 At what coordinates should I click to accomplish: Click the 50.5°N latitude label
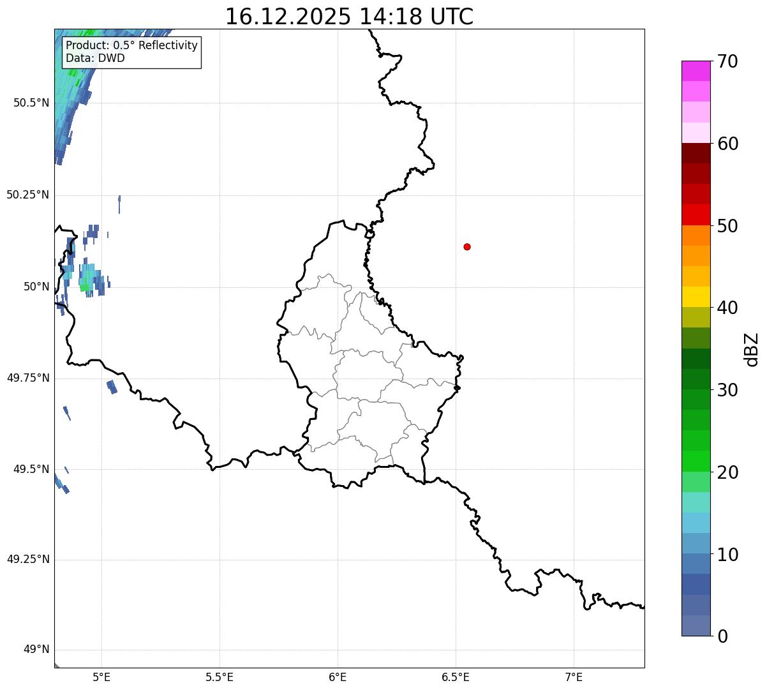coord(31,103)
